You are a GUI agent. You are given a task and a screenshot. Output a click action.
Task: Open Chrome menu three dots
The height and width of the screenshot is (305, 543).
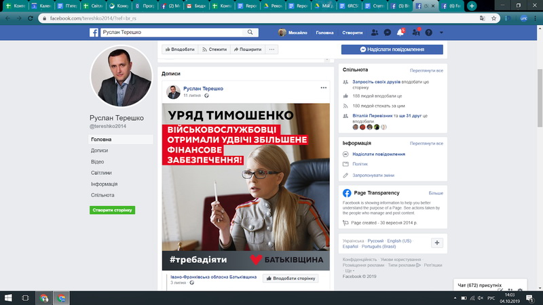pyautogui.click(x=536, y=18)
